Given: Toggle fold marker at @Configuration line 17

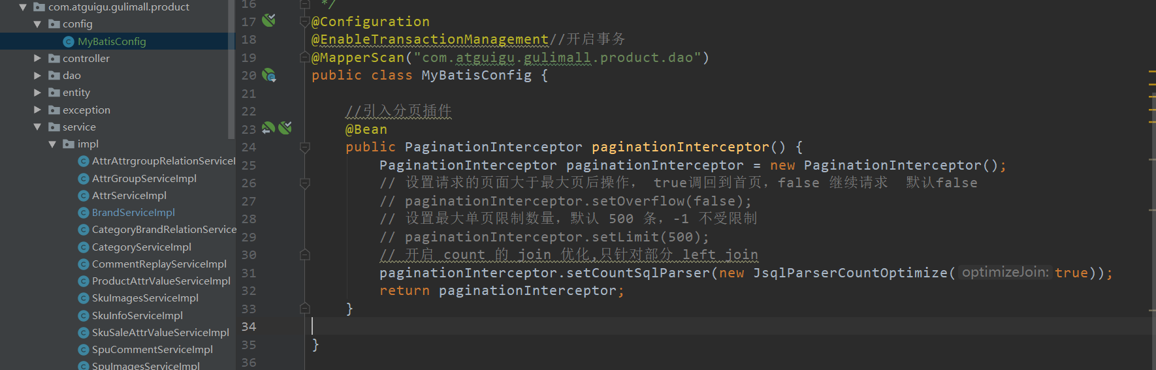Looking at the screenshot, I should pyautogui.click(x=304, y=22).
